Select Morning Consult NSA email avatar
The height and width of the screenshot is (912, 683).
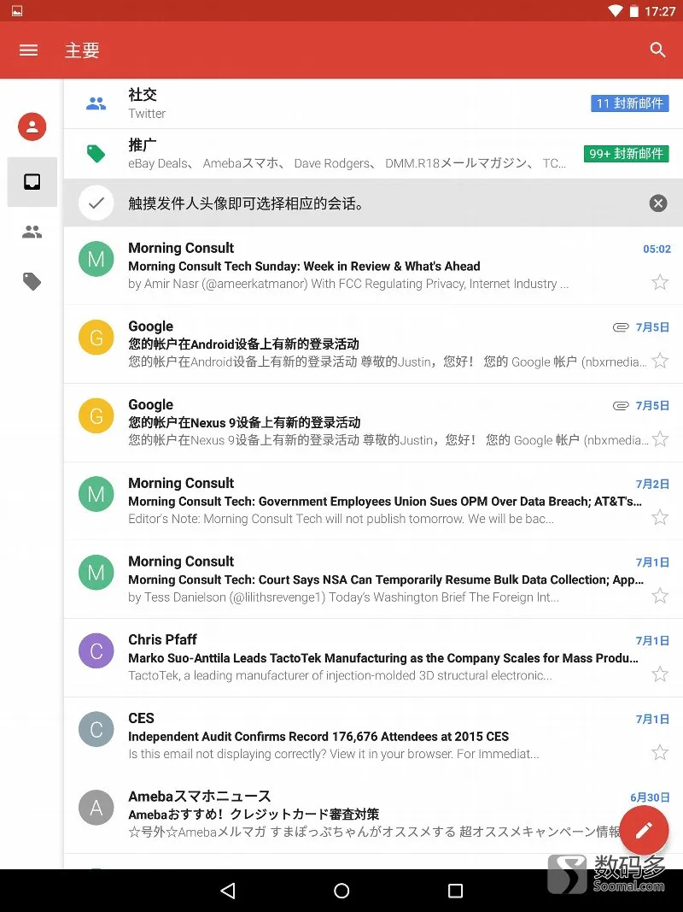coord(96,573)
